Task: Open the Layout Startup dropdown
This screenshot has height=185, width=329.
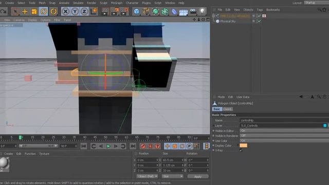Action: point(317,3)
